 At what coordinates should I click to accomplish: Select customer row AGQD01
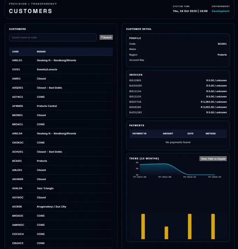tap(61, 88)
